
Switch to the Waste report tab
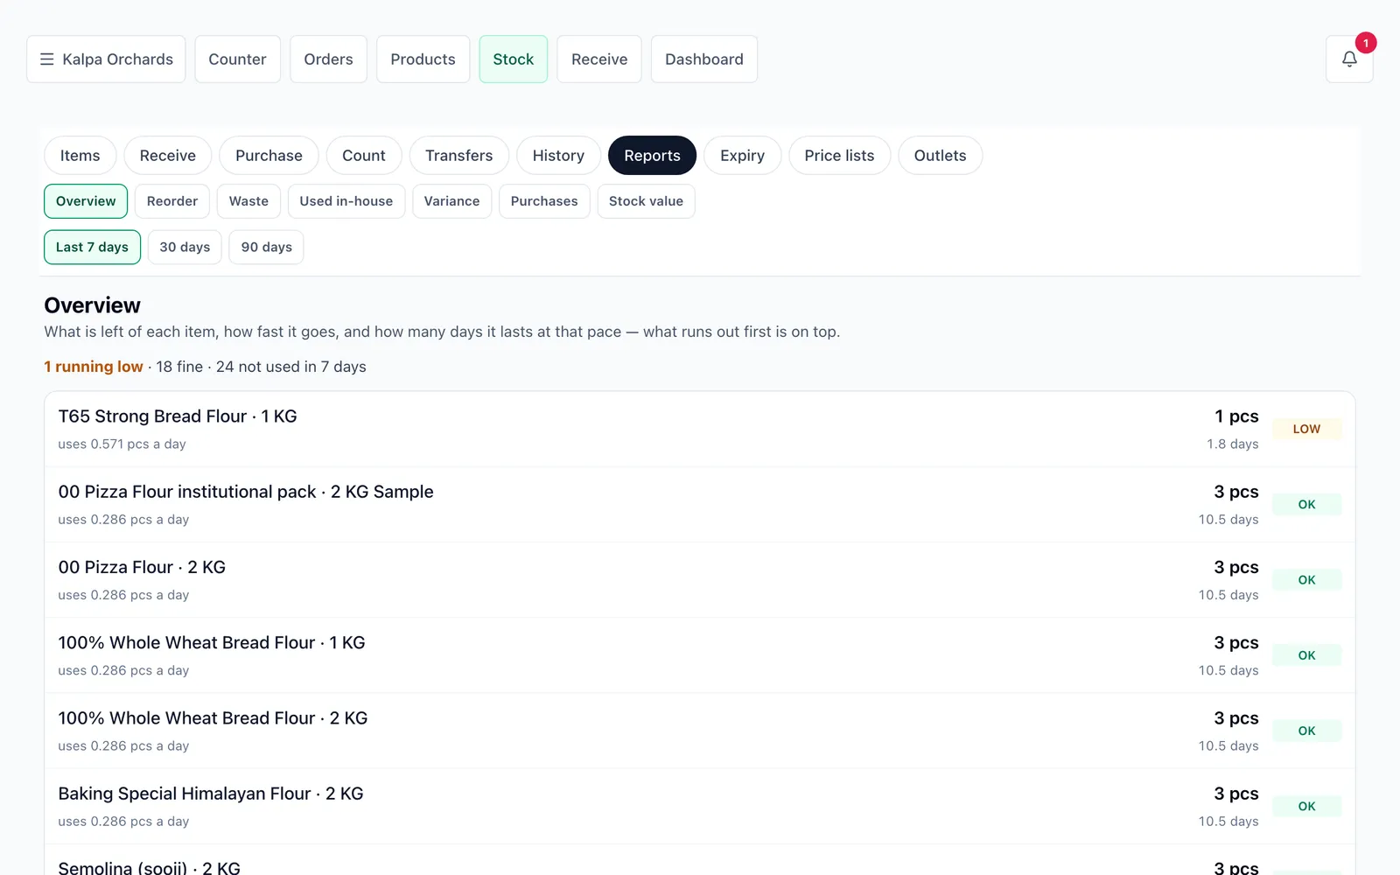click(x=248, y=201)
